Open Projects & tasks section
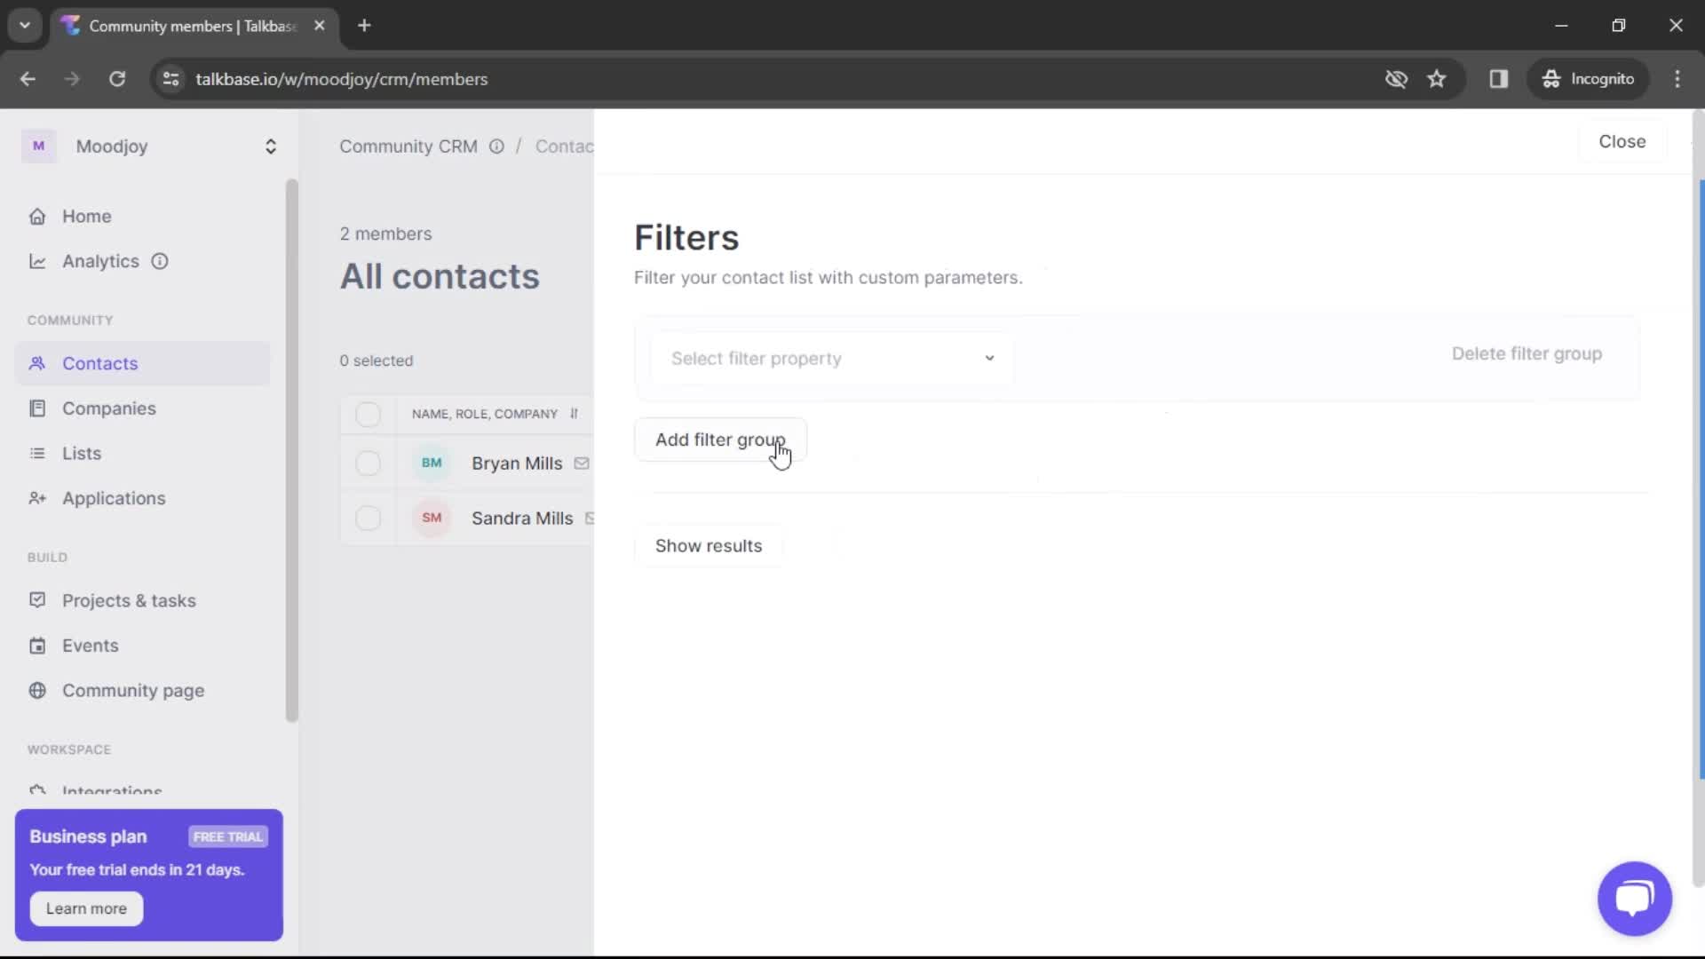 (129, 599)
